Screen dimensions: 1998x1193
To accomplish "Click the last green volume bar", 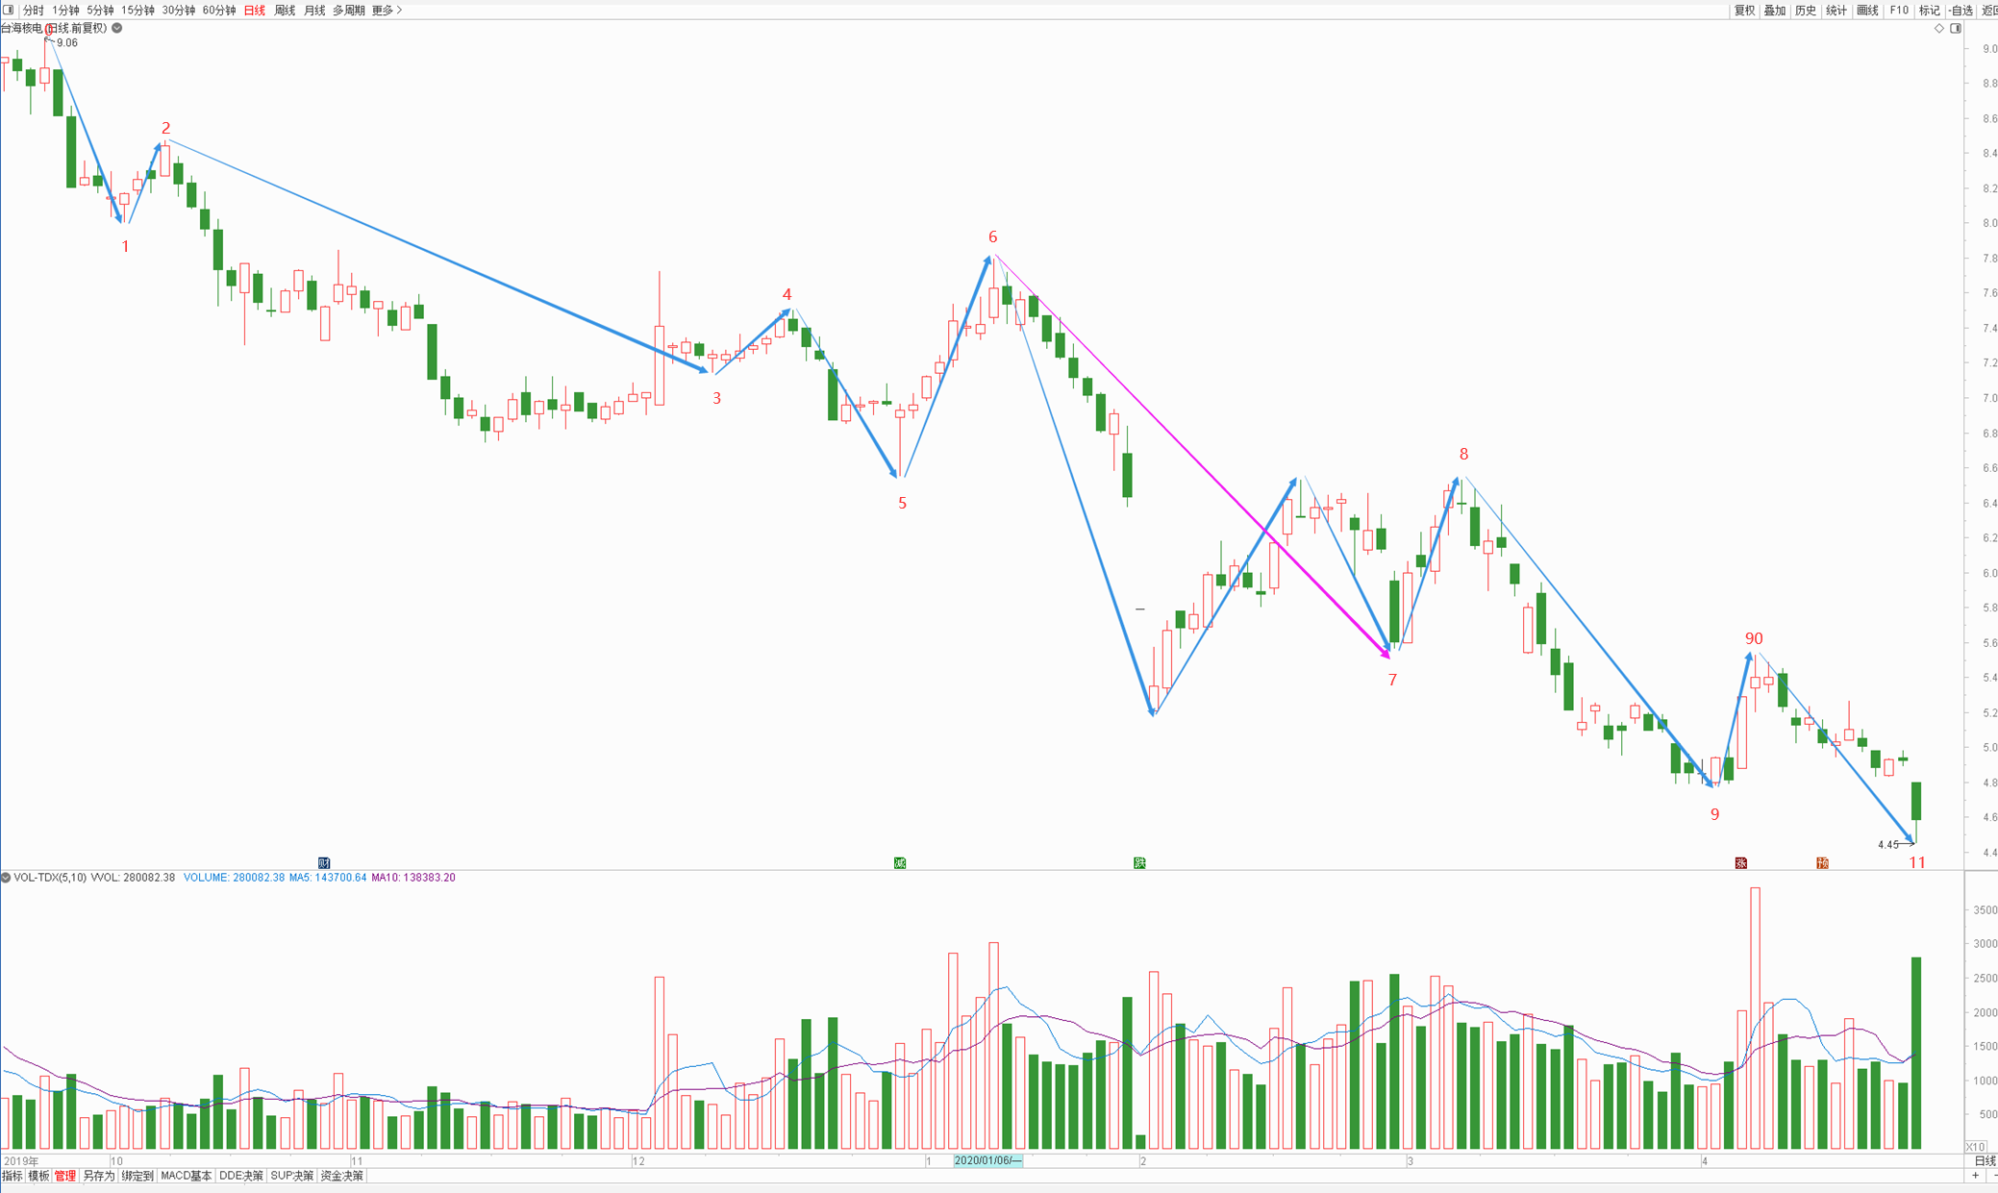I will (x=1915, y=1053).
